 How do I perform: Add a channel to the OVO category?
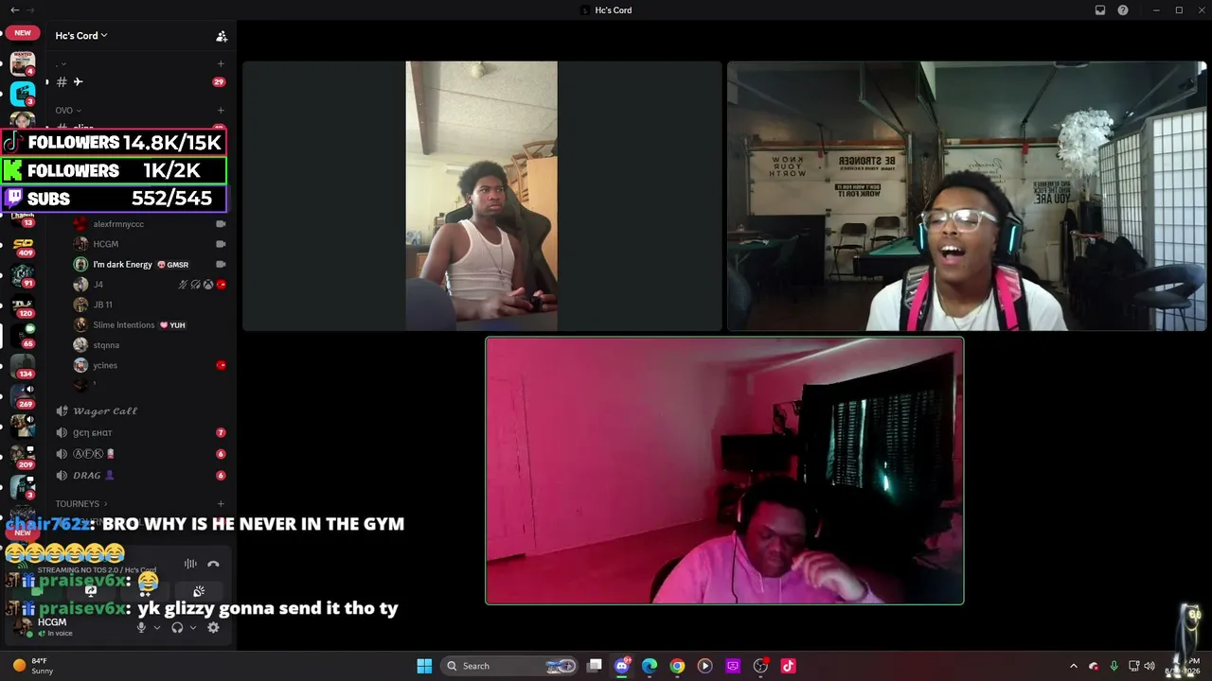221,111
